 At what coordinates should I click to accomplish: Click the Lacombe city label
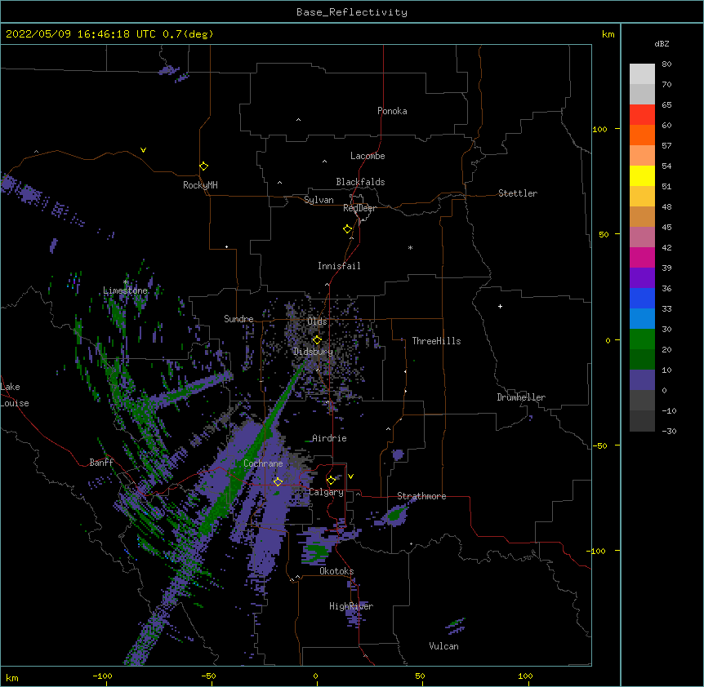pyautogui.click(x=368, y=156)
